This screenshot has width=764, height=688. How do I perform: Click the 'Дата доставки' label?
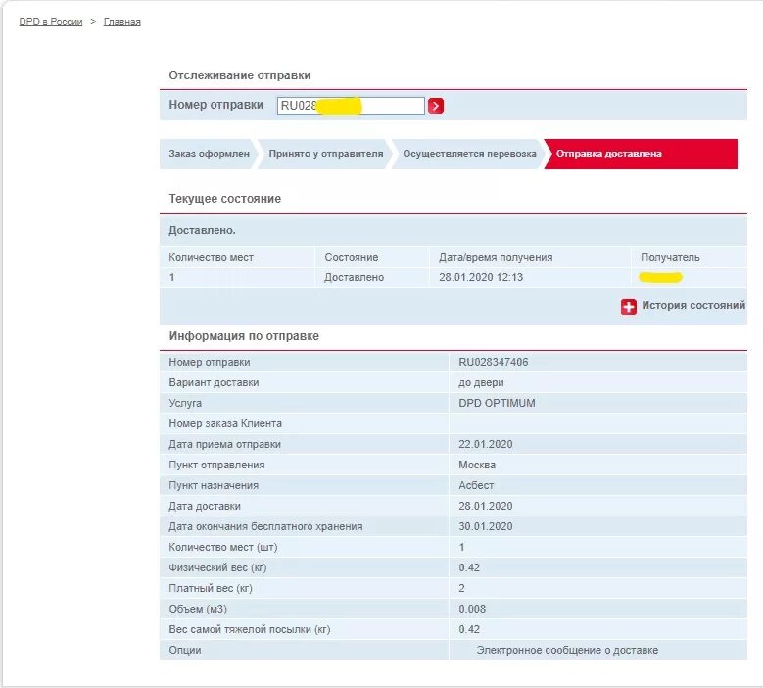(x=205, y=506)
